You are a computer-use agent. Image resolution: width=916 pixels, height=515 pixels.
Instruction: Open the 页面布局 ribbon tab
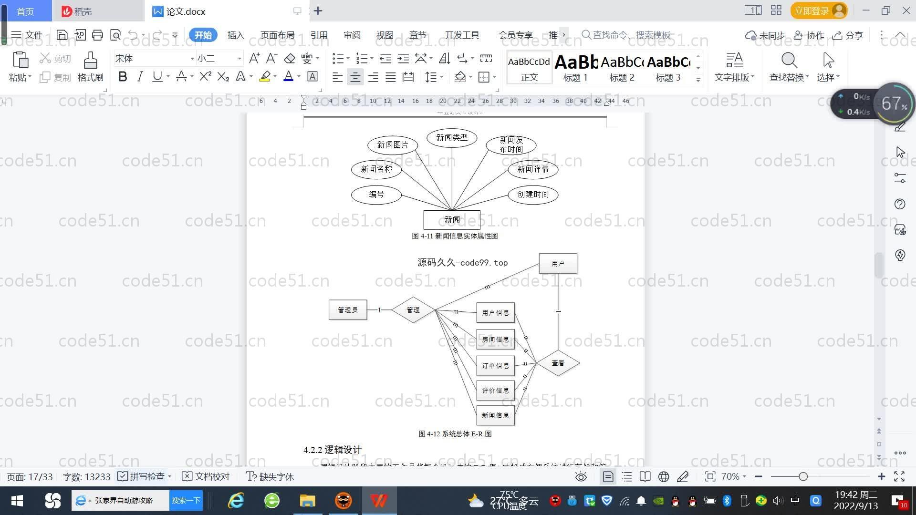coord(277,35)
